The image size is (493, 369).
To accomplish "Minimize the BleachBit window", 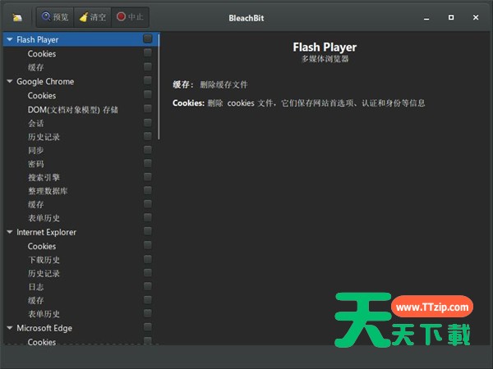I will tap(426, 17).
